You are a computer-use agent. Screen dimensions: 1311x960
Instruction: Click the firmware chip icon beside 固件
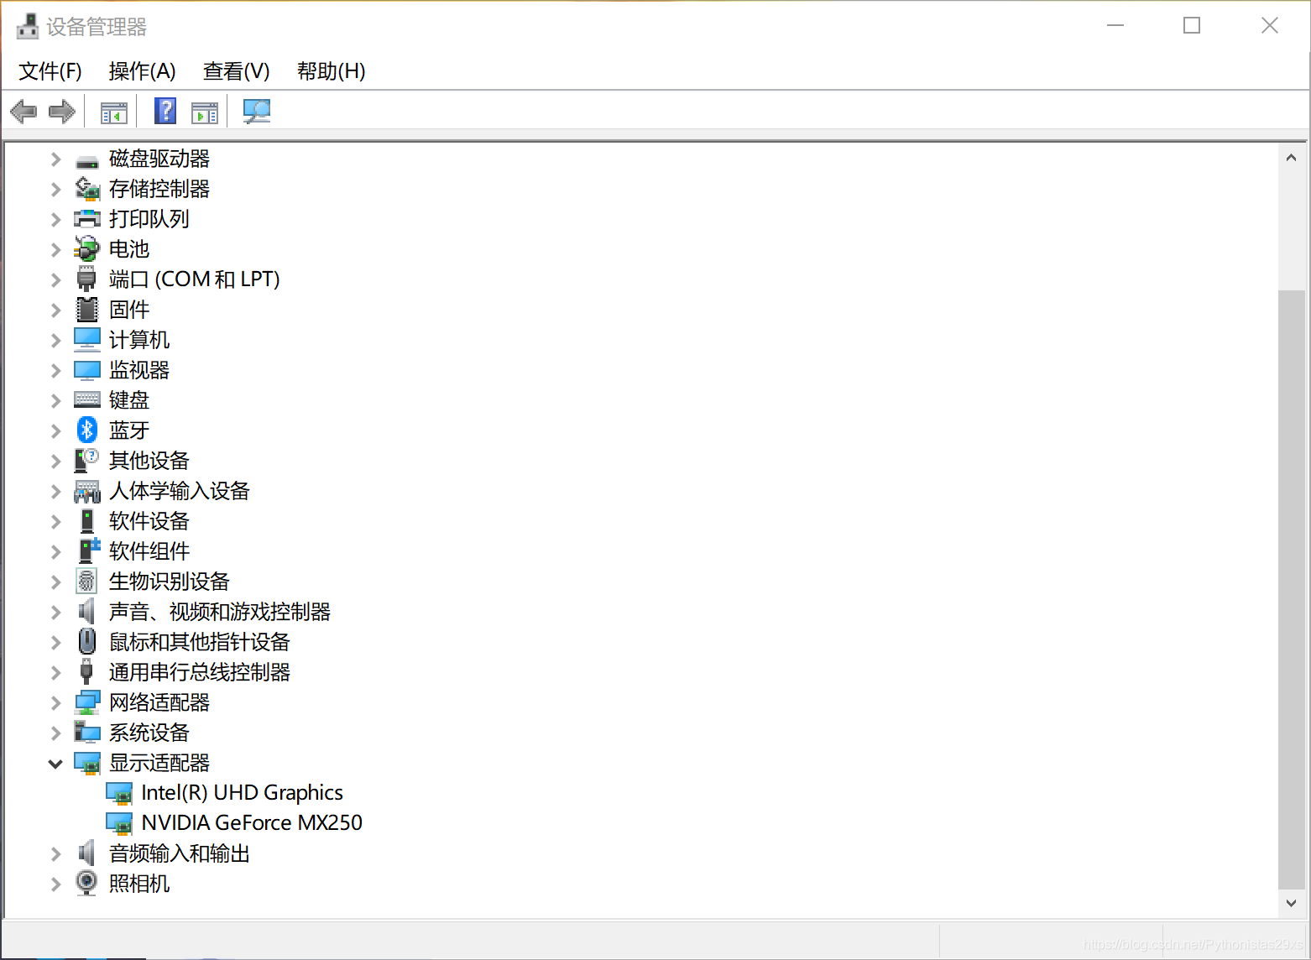click(87, 310)
